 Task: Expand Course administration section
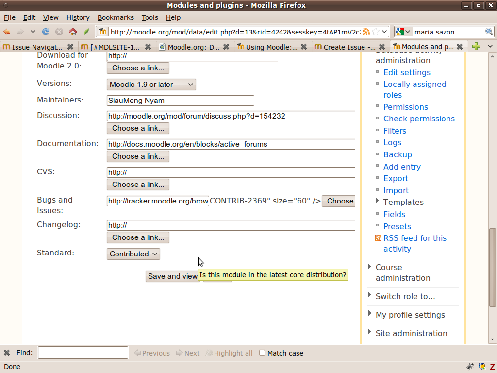369,267
